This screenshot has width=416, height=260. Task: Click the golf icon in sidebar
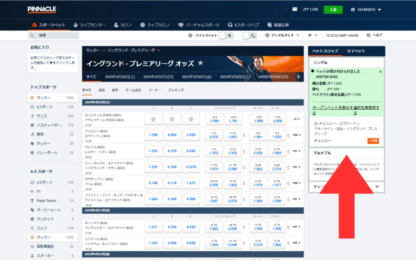pos(32,228)
